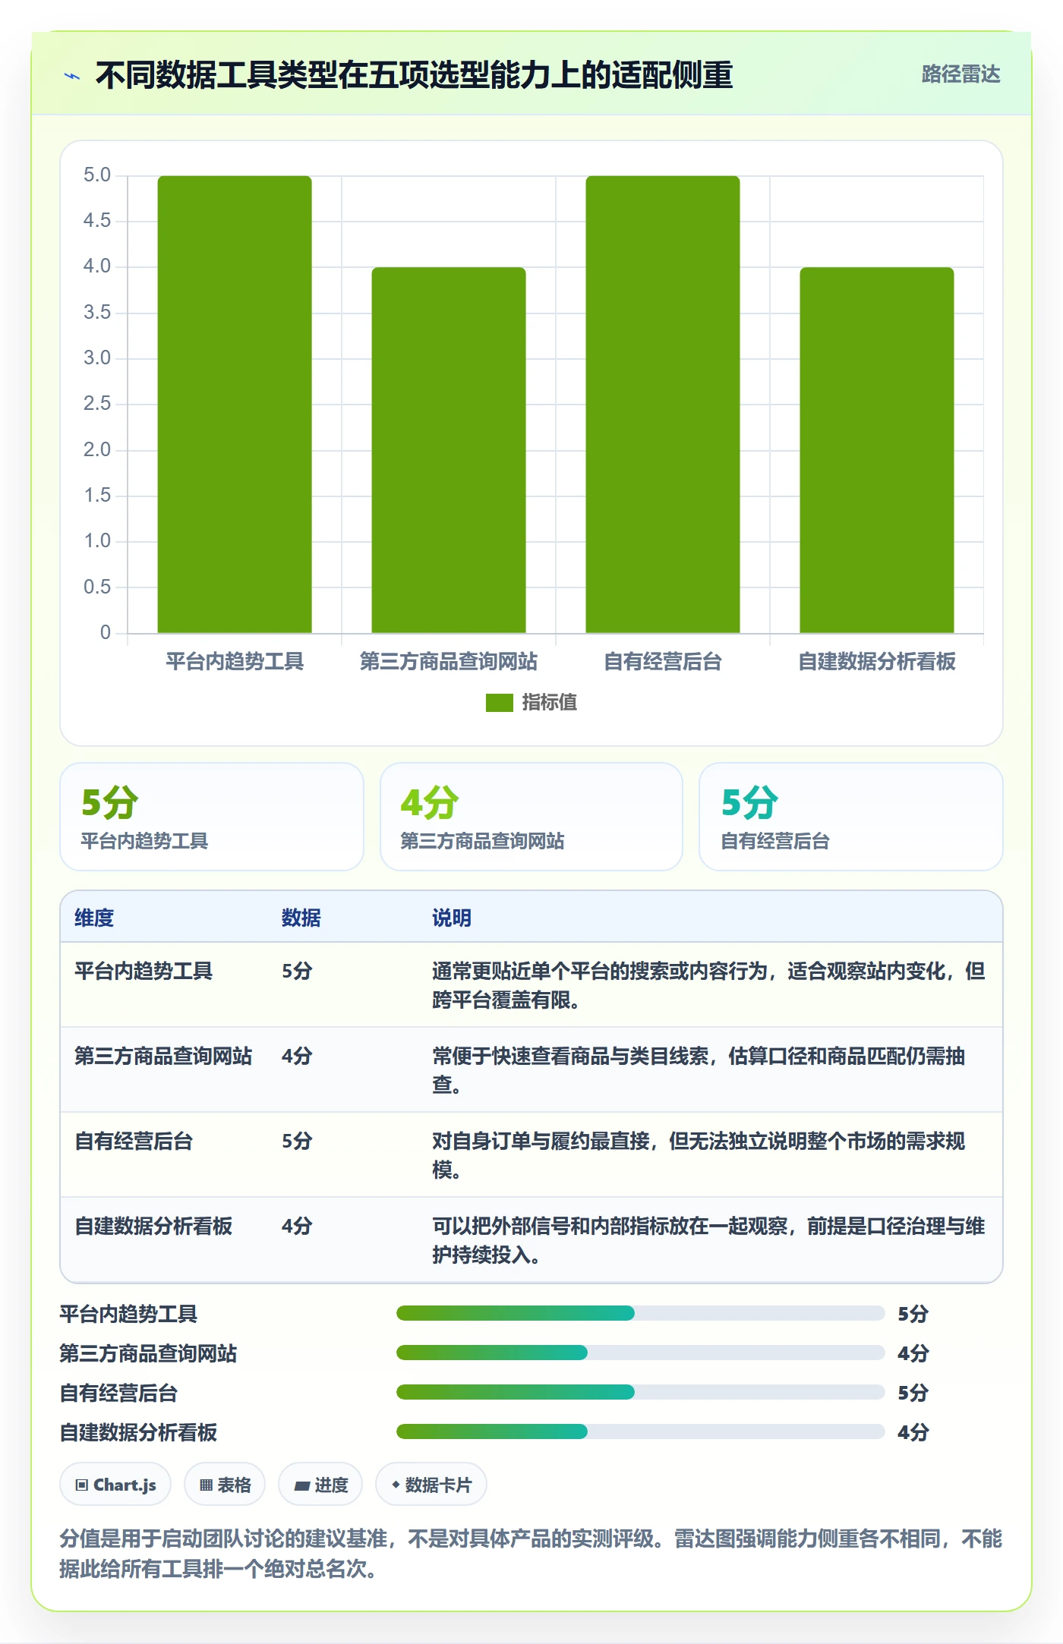Click the 4分 cell in 自建数据分析看板 row
Screen dimensions: 1063x1644
pos(297,1226)
